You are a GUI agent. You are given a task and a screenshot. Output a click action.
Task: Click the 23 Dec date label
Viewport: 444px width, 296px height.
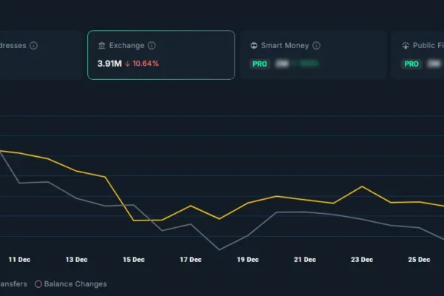click(x=362, y=260)
